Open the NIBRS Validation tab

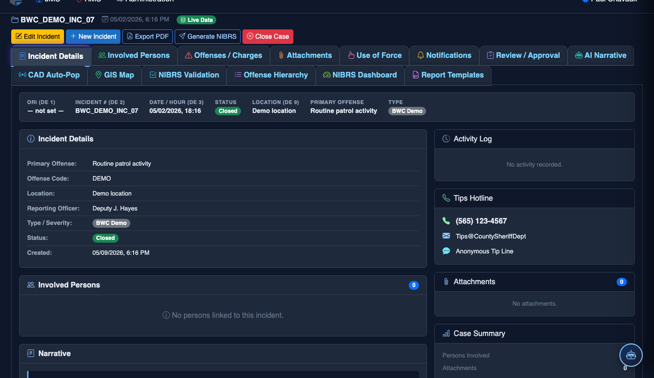click(x=184, y=75)
